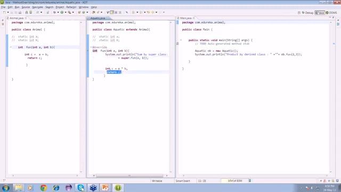Open the dropdown arrow beside the Debug icon

[58, 12]
